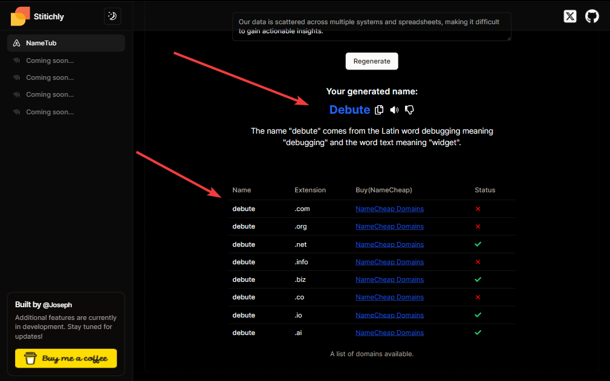Click the Regenerate button
Viewport: 610px width, 381px height.
372,61
